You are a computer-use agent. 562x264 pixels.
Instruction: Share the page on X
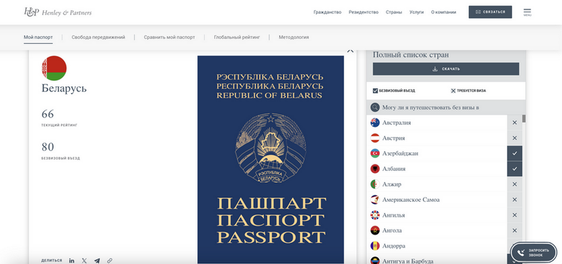point(84,260)
